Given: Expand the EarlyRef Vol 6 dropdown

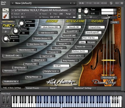Looking at the screenshot, I should click(52, 71).
